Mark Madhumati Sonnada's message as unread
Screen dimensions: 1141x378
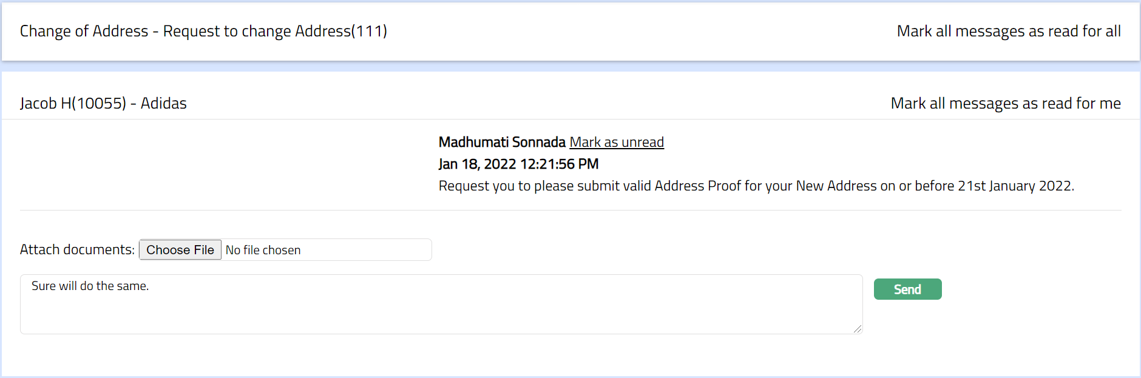point(616,142)
